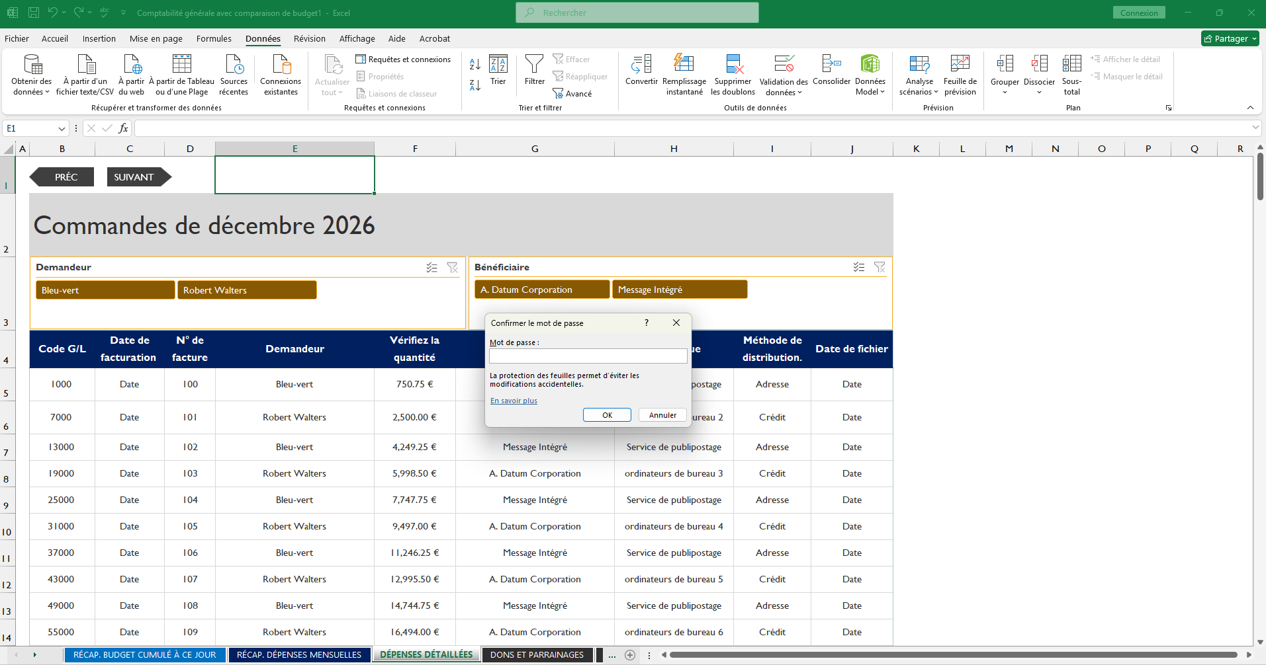Open the Filtrer tool
This screenshot has height=665, width=1266.
click(x=533, y=74)
